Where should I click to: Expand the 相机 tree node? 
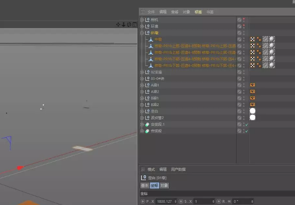[x=142, y=20]
